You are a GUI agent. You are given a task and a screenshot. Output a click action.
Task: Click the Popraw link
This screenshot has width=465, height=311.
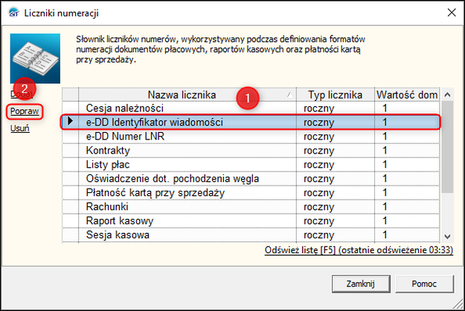(x=23, y=111)
